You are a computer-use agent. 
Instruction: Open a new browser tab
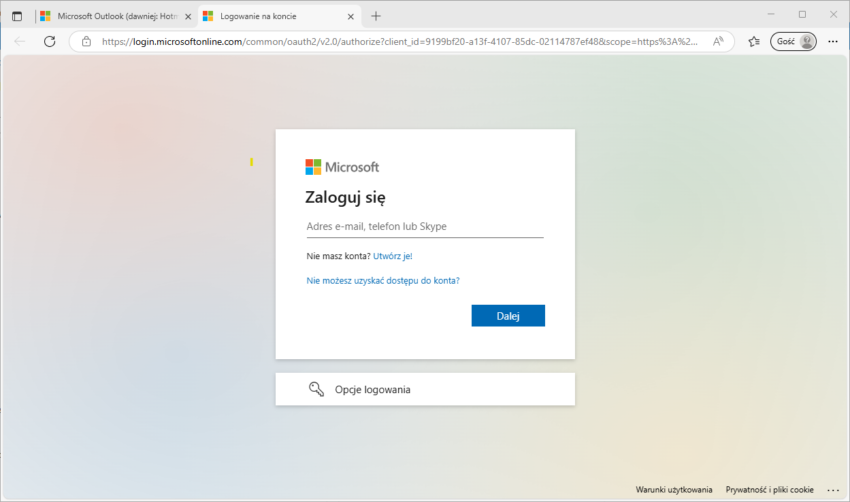(376, 16)
